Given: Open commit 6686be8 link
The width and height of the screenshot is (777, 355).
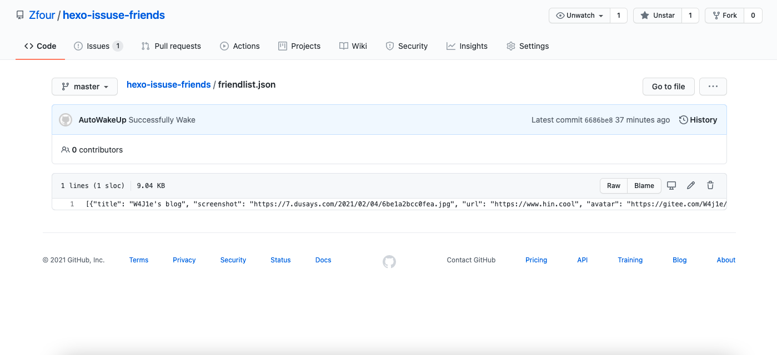Looking at the screenshot, I should click(x=599, y=120).
